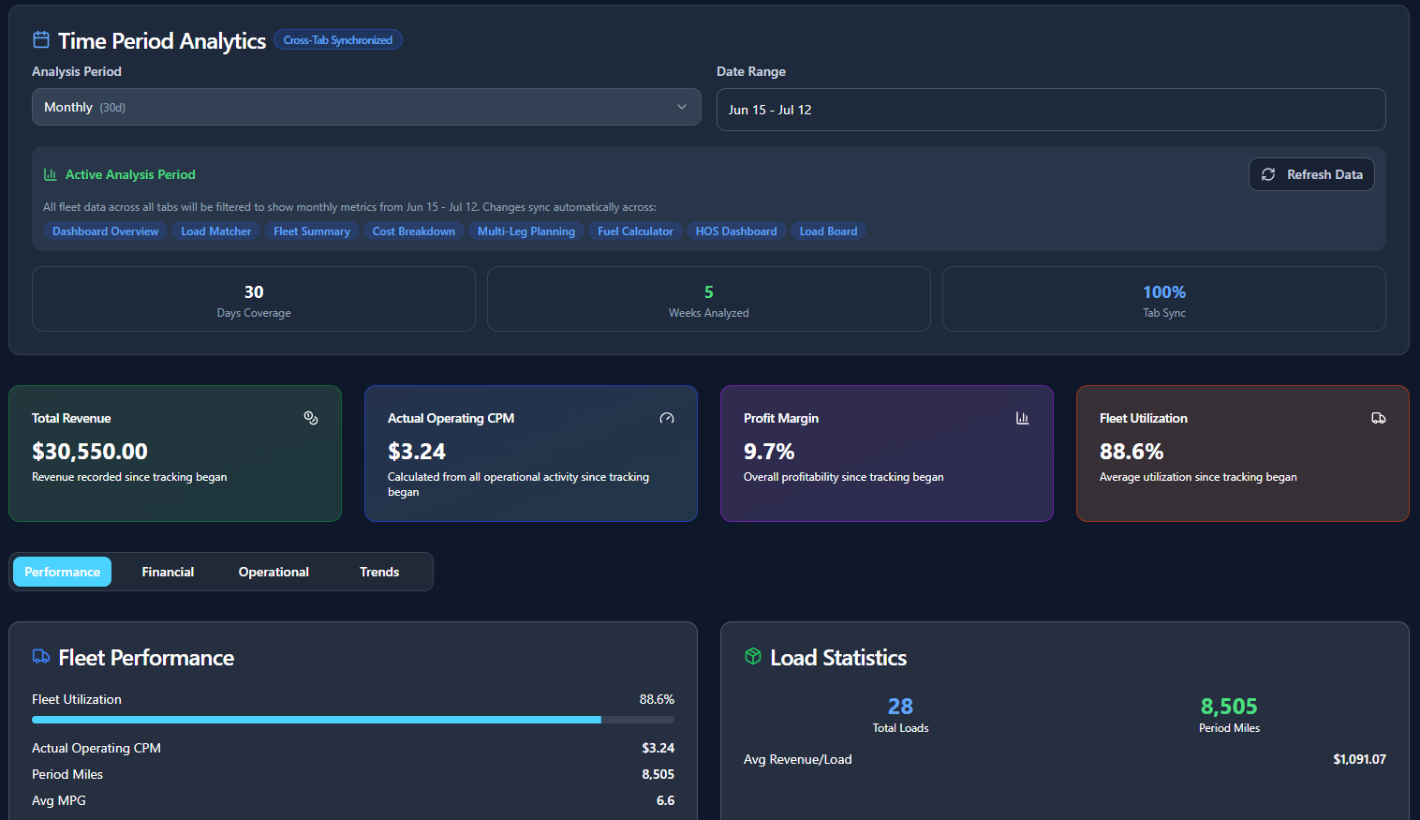1420x820 pixels.
Task: Click the Cross-Tab Synchronized badge
Action: tap(338, 40)
